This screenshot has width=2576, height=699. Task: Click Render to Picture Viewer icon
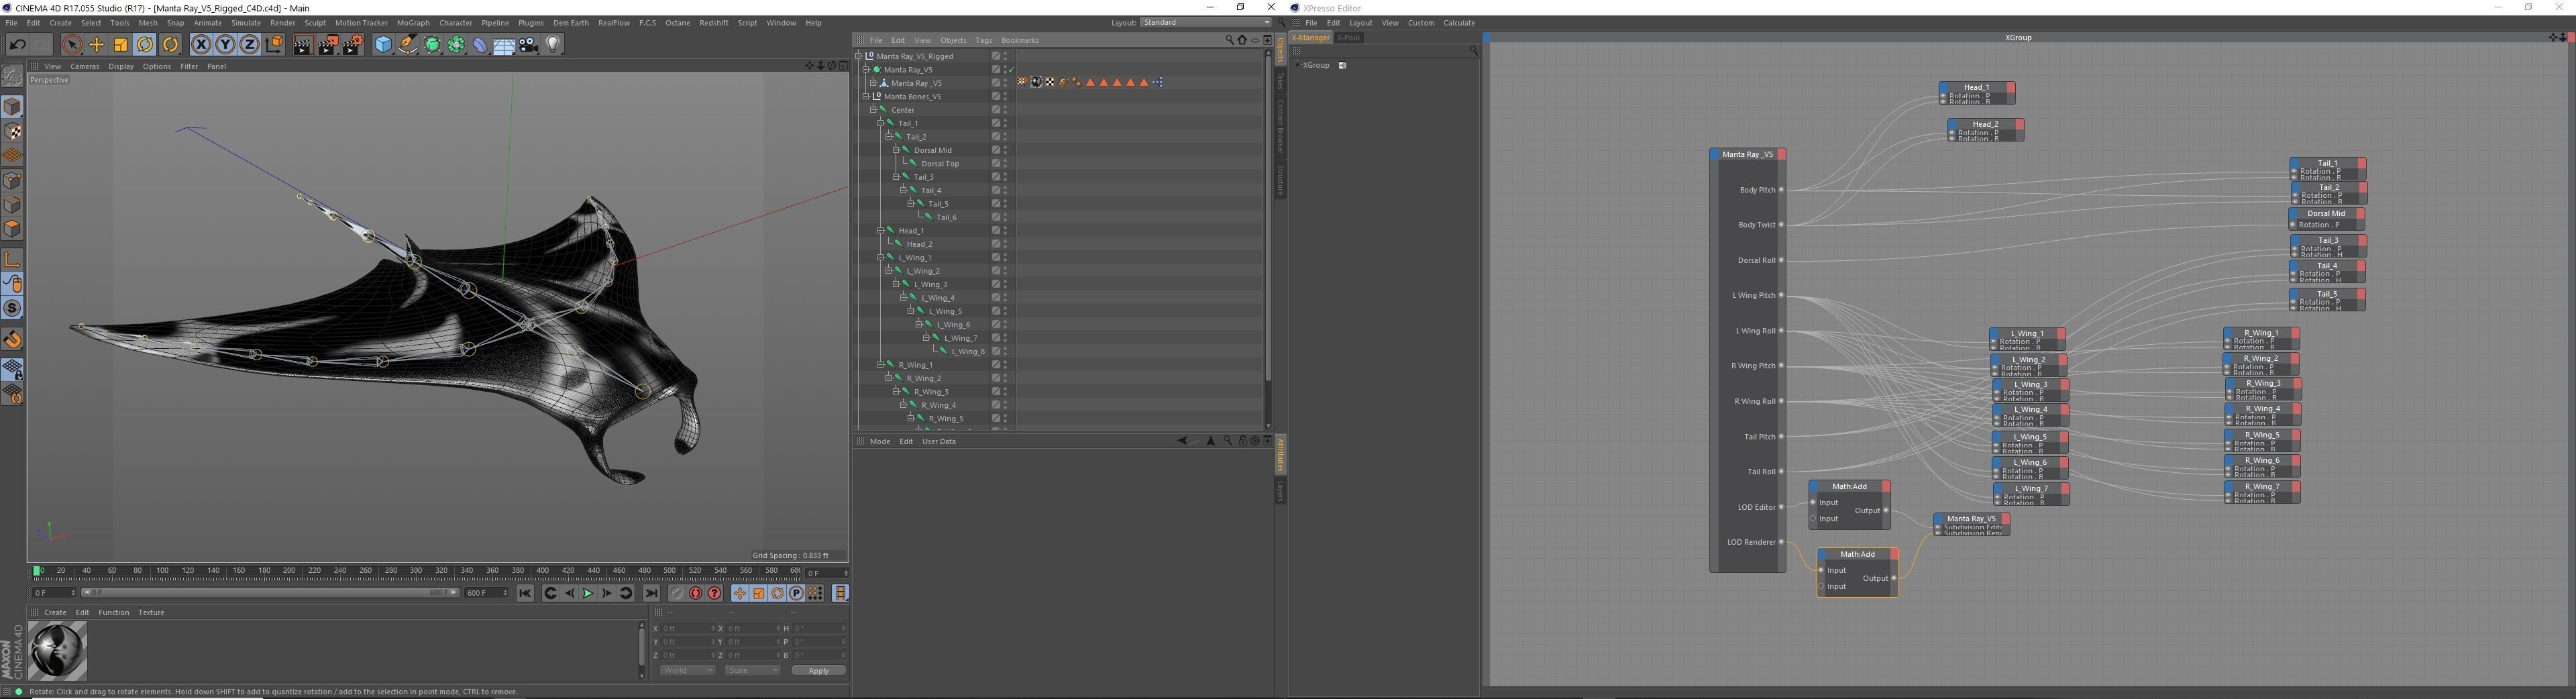click(327, 44)
